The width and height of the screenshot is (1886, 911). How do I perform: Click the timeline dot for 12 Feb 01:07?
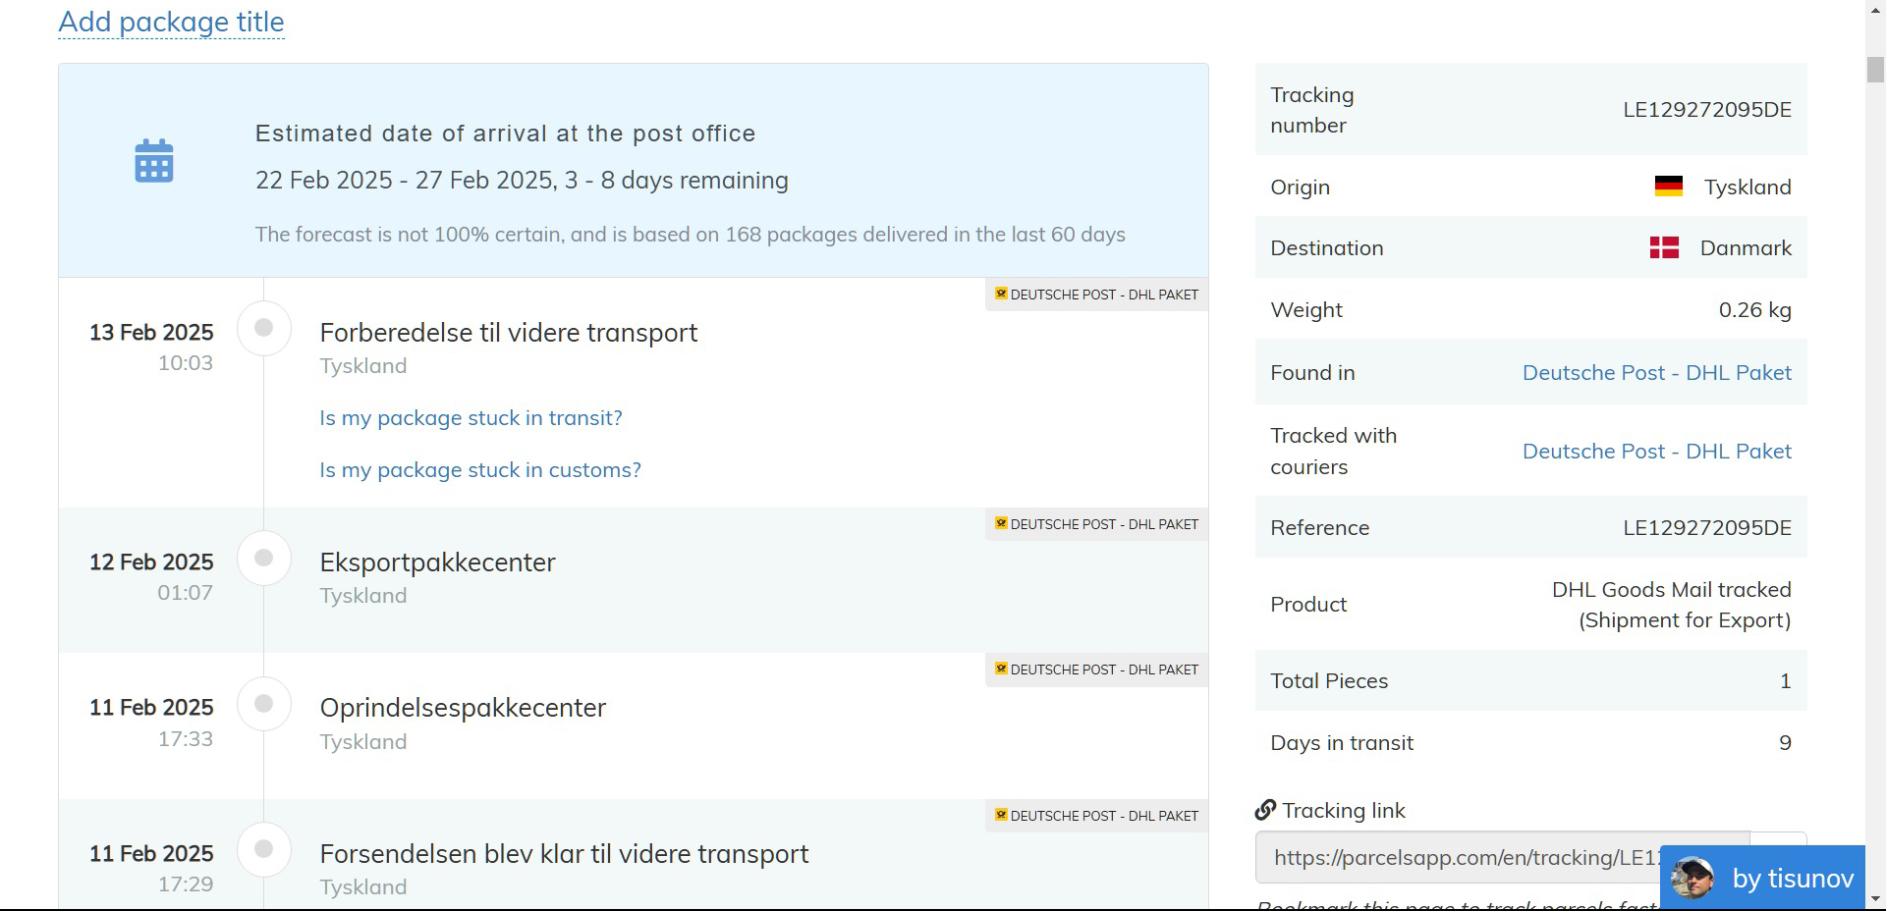tap(263, 558)
